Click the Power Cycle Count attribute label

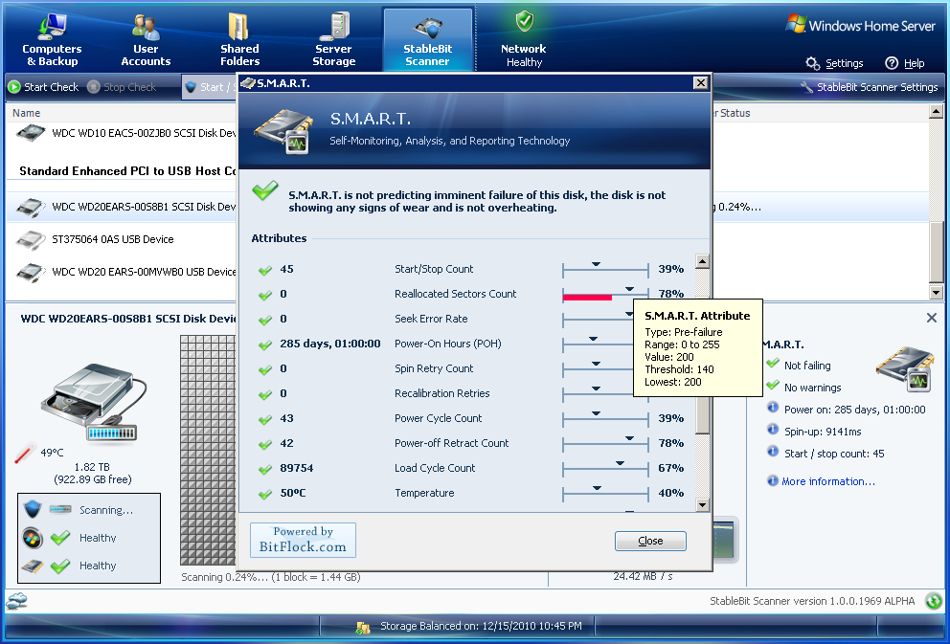pos(438,418)
